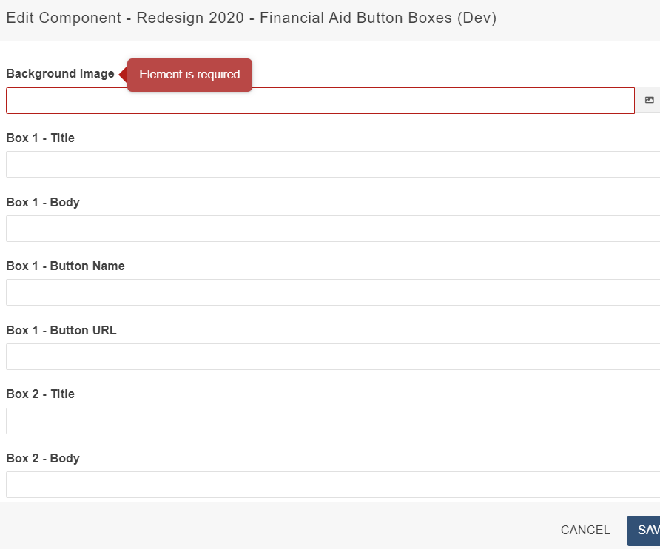
Task: Click the Box 1 - Body label
Action: 43,203
